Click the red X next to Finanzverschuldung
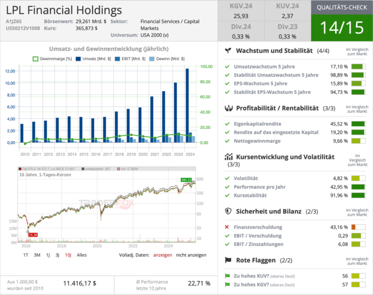This screenshot has height=295, width=373. (x=227, y=227)
